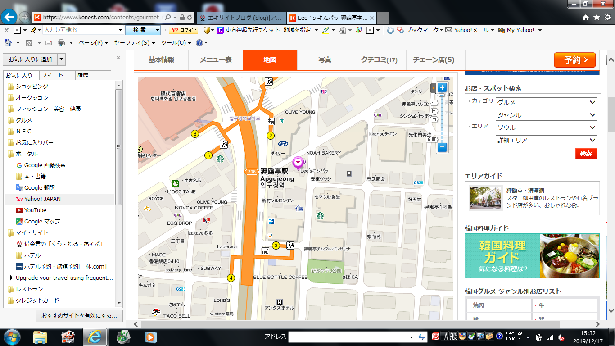Click お気に入りに追加 button

click(30, 59)
